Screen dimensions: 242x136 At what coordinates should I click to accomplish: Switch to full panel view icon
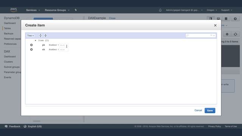click(226, 19)
